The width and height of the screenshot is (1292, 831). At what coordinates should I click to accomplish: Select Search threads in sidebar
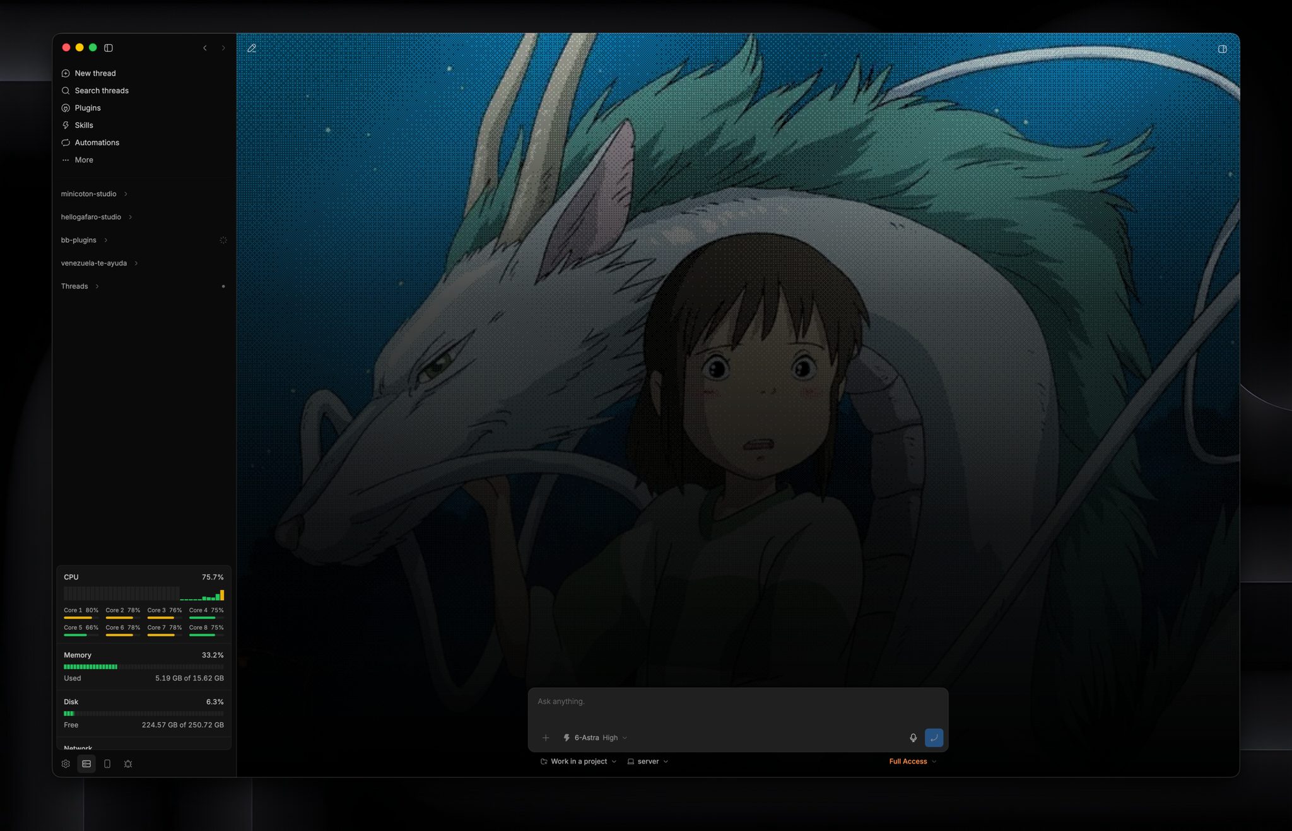(x=102, y=91)
